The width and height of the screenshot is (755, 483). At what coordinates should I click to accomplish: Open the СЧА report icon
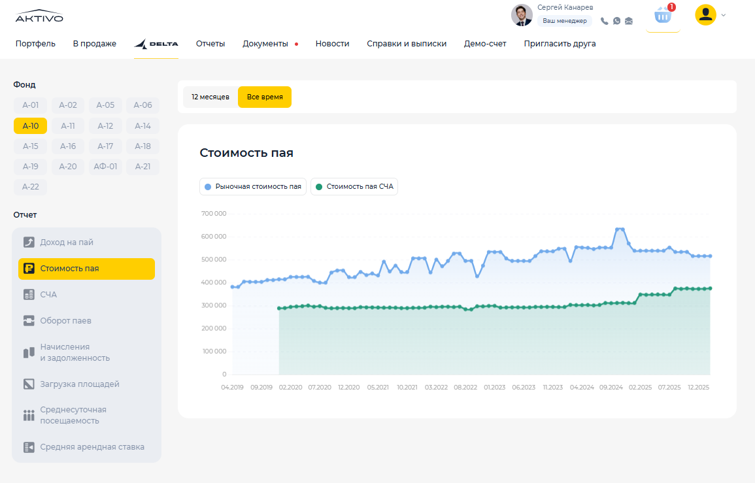click(29, 295)
